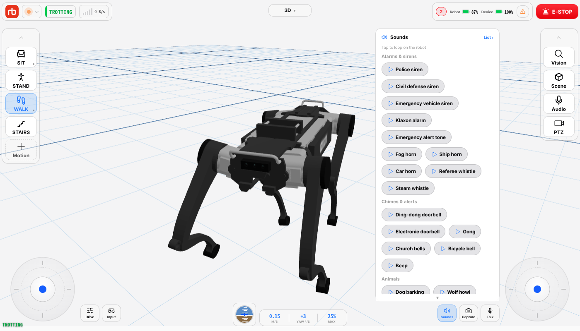Open the Scene panel
This screenshot has height=331, width=580.
point(558,80)
